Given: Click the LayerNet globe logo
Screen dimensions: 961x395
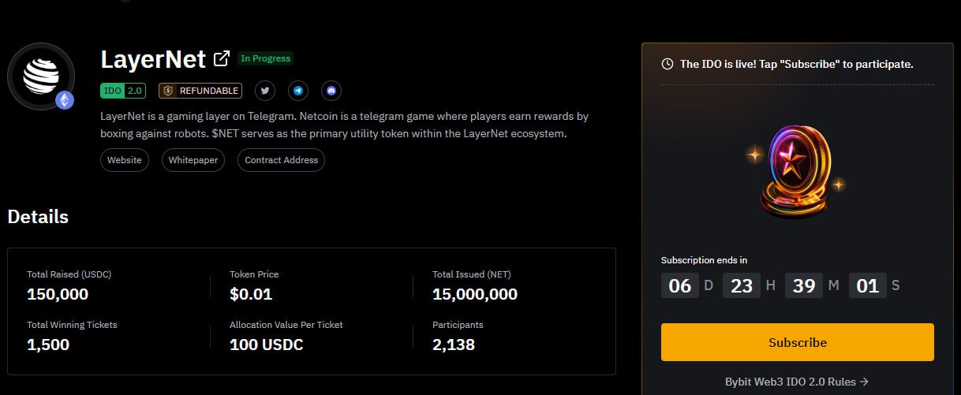Looking at the screenshot, I should click(40, 76).
